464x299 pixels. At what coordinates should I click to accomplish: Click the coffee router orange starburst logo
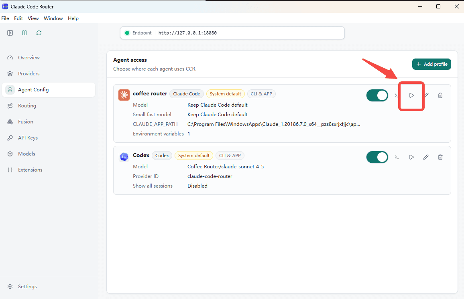124,95
